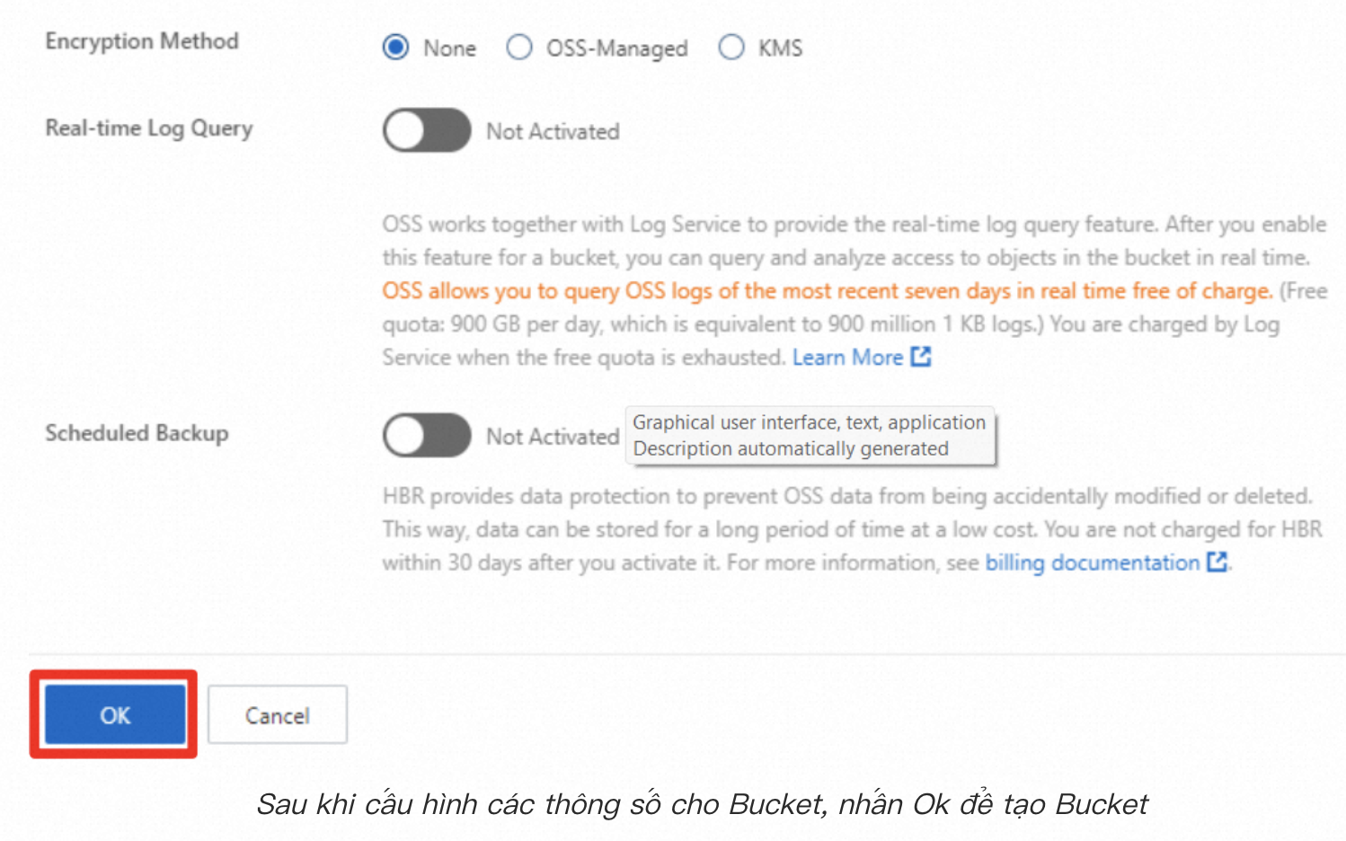Click the blue OK button icon area
Viewport: 1346px width, 841px height.
pyautogui.click(x=113, y=714)
